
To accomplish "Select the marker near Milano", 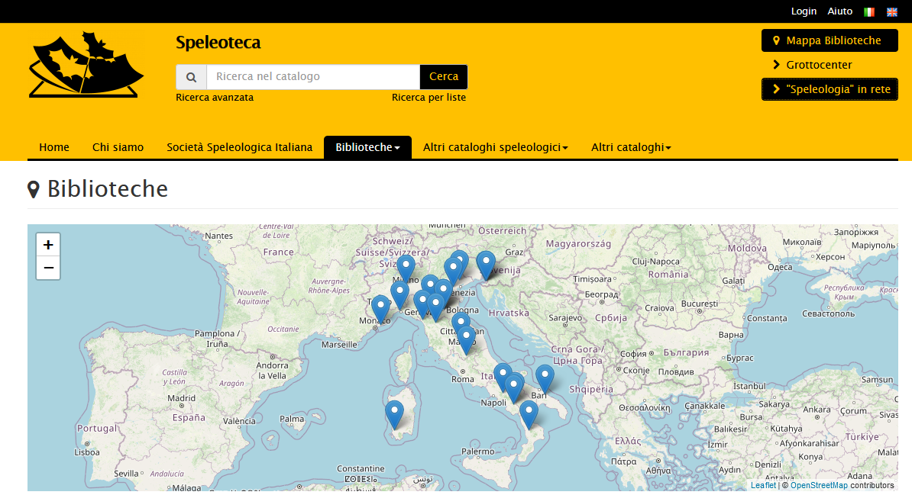I will pyautogui.click(x=406, y=269).
